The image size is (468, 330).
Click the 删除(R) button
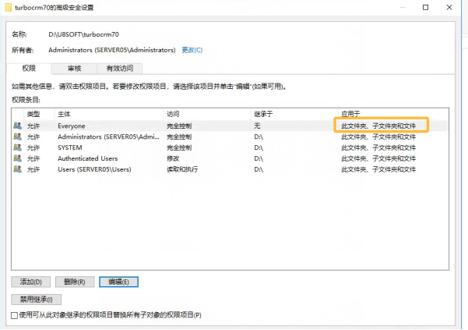75,282
